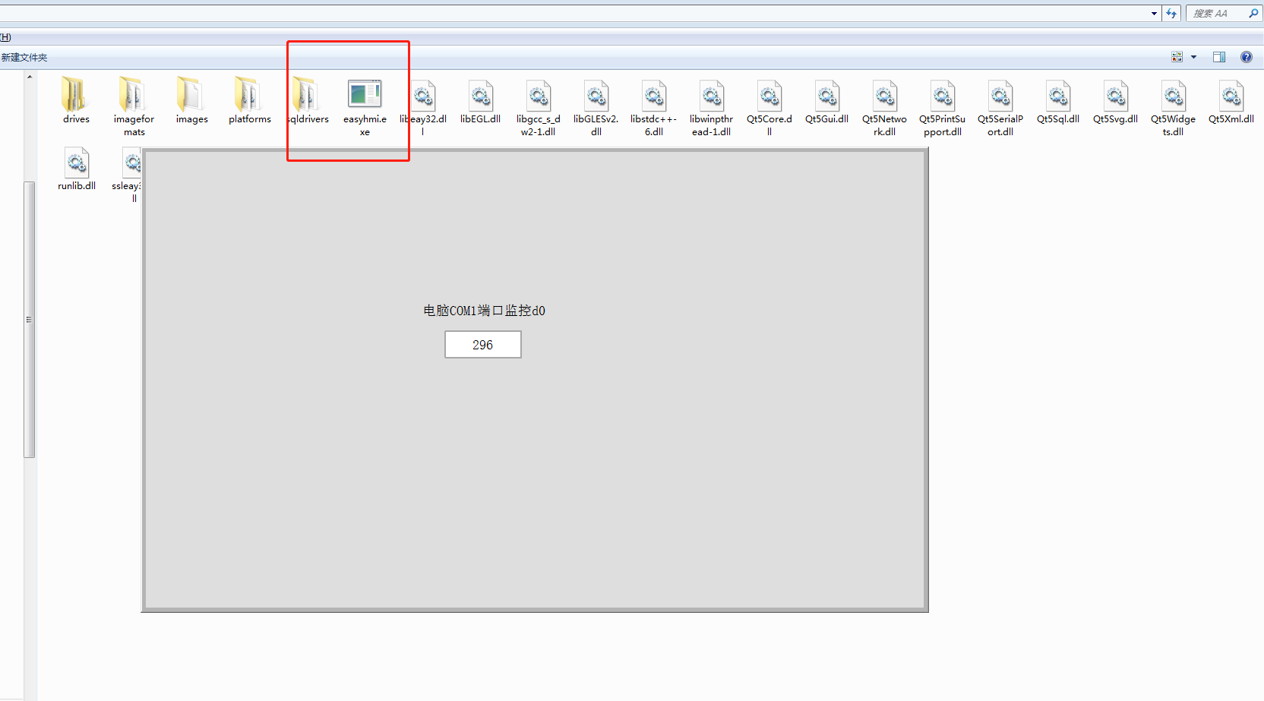Viewport: 1264px width, 701px height.
Task: Click the refresh button beside address bar
Action: [x=1171, y=14]
